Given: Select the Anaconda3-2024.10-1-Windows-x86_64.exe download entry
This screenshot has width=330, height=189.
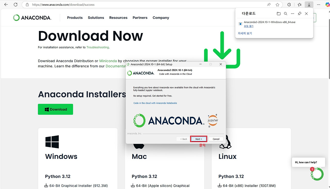Looking at the screenshot, I should [274, 24].
